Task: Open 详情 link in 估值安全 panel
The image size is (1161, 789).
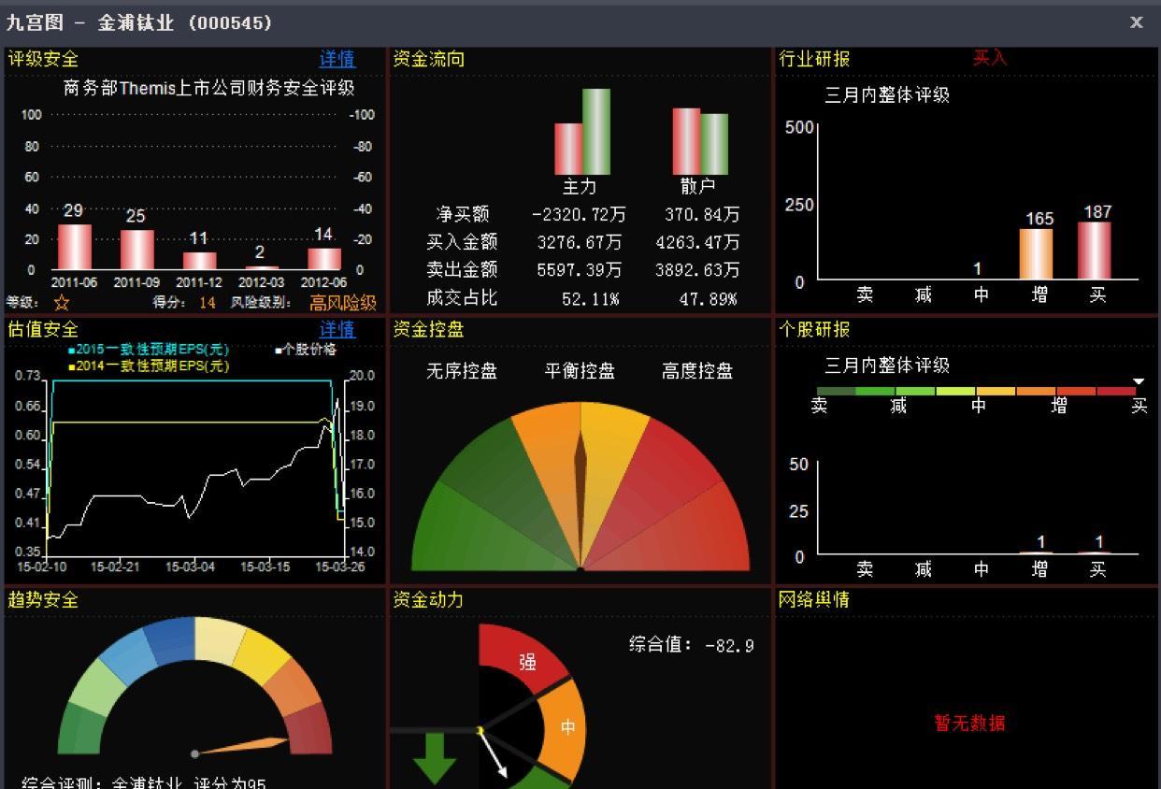Action: tap(337, 329)
